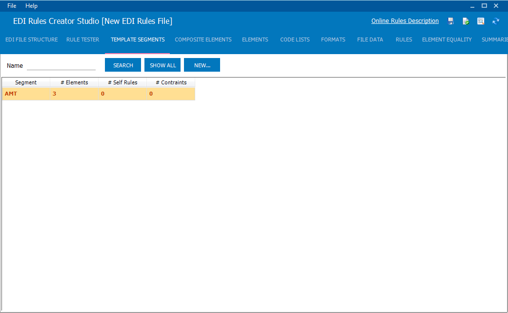Click the SEARCH button
Image resolution: width=508 pixels, height=313 pixels.
tap(122, 64)
